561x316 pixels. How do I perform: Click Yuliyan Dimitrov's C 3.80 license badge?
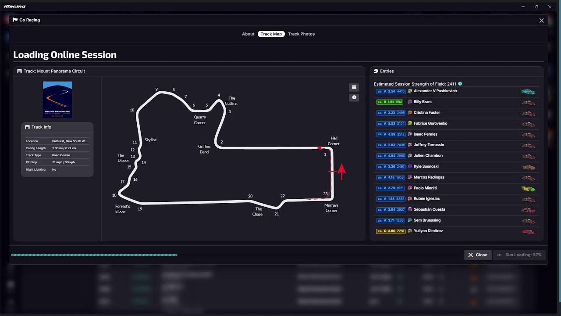(391, 231)
